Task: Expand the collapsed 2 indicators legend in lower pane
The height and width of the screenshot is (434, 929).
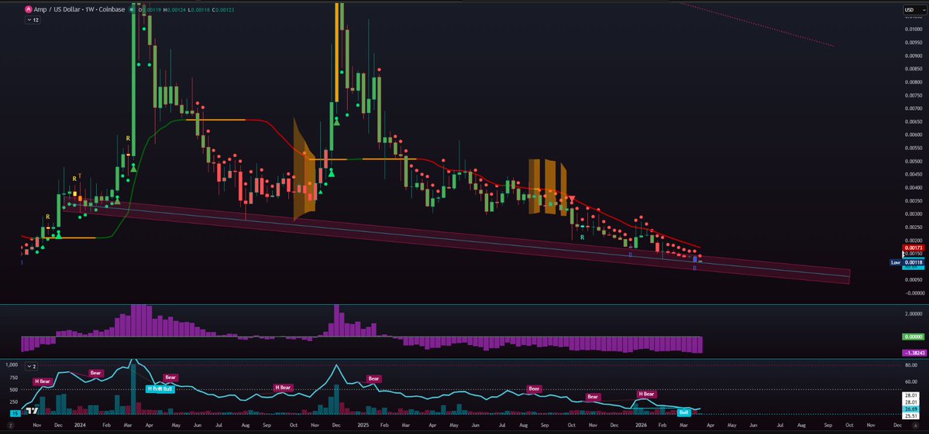Action: click(x=31, y=367)
